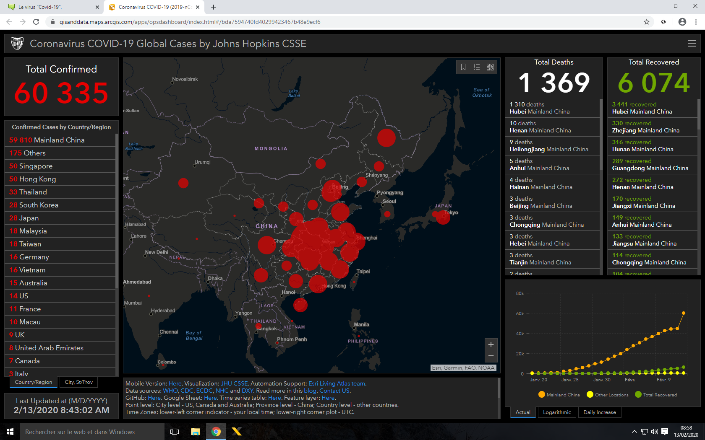
Task: Open File Explorer from the taskbar
Action: [x=196, y=432]
